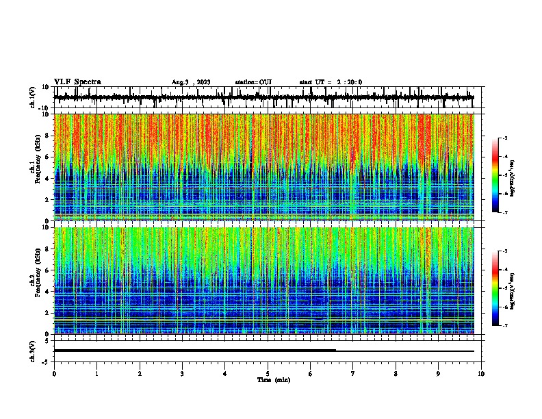Click the 'Time (min)' x-axis label

pyautogui.click(x=274, y=380)
